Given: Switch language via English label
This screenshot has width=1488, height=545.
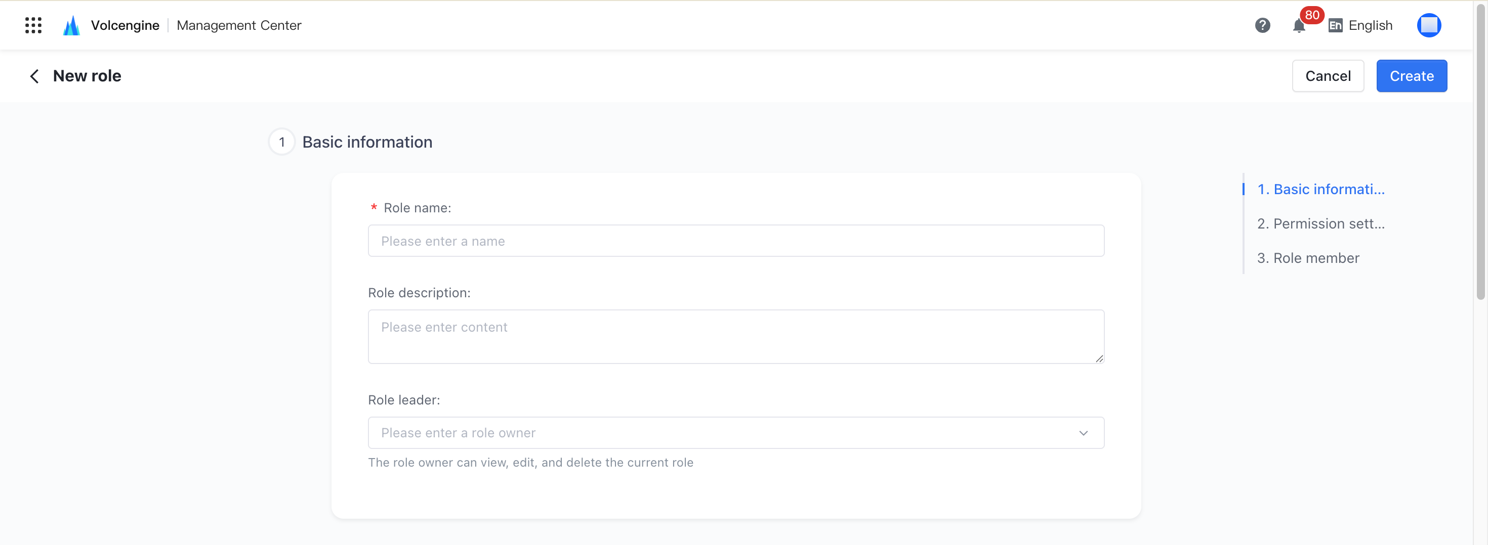Looking at the screenshot, I should click(x=1370, y=25).
